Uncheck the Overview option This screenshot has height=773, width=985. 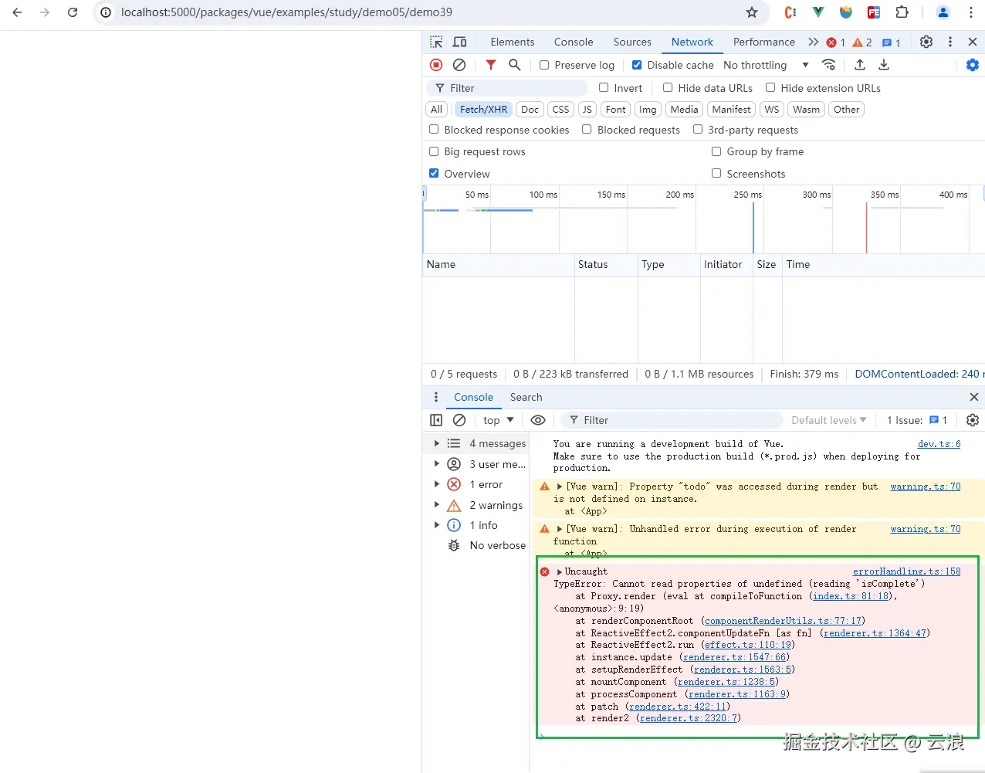(x=434, y=173)
